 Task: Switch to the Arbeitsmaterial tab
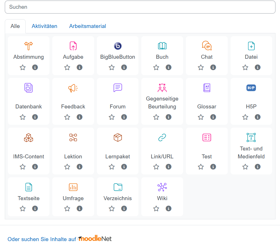tap(88, 26)
